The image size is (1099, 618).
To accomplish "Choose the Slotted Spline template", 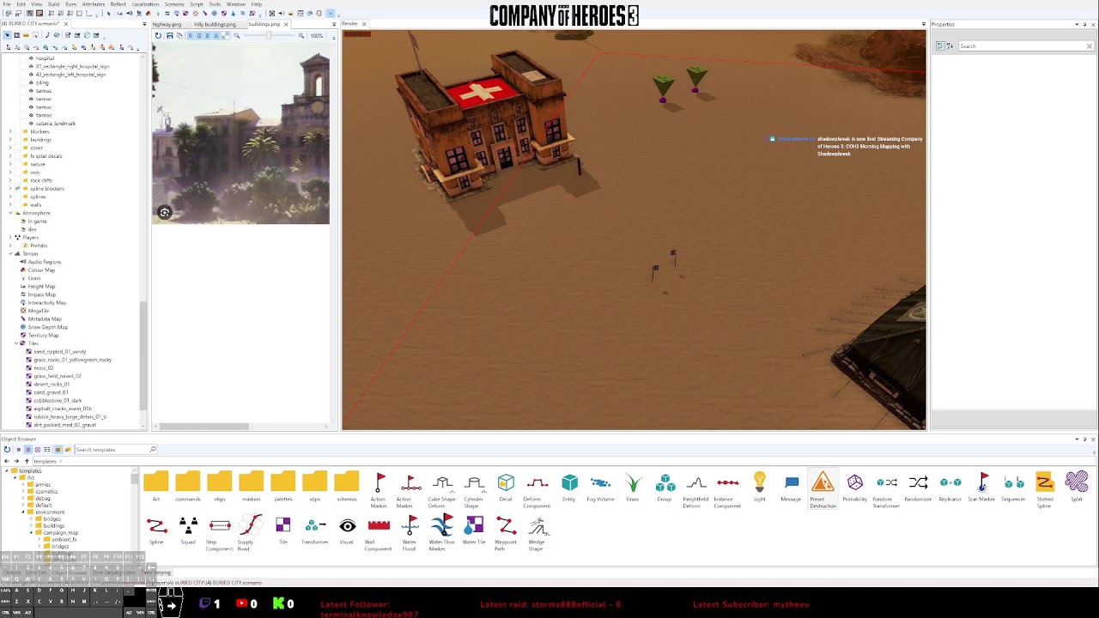I will coord(1045,482).
